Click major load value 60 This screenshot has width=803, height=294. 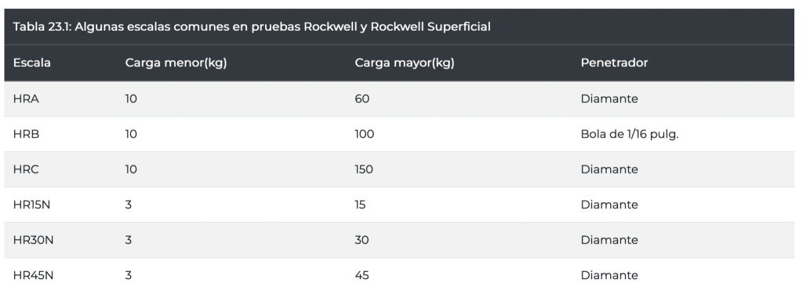pyautogui.click(x=362, y=99)
